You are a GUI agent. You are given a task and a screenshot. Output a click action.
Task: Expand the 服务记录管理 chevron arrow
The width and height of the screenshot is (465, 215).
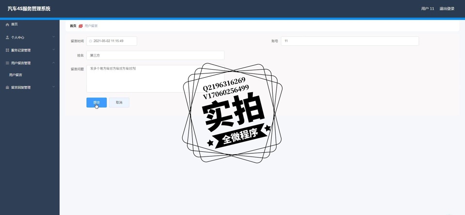(x=53, y=50)
